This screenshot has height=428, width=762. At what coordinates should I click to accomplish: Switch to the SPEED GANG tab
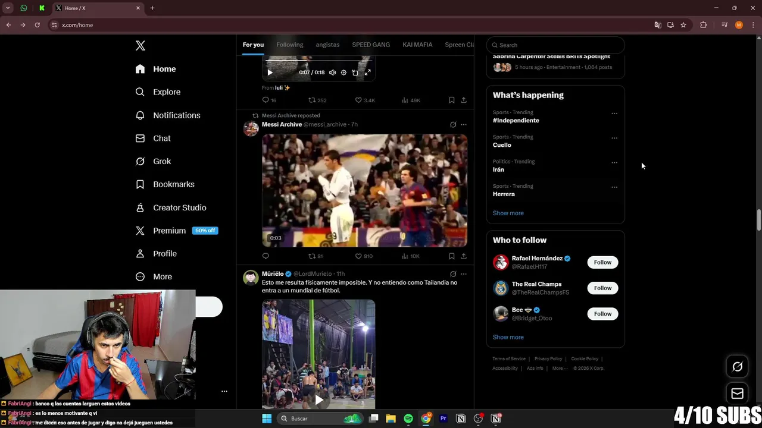click(371, 45)
